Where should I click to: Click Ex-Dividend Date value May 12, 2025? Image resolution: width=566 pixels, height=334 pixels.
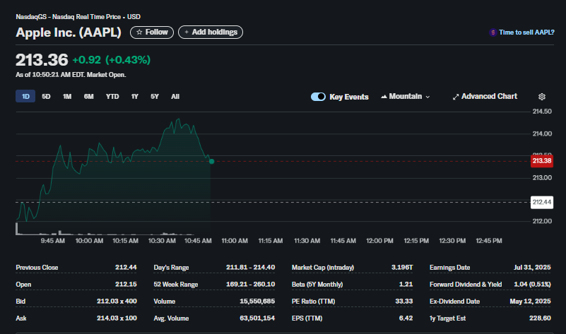pyautogui.click(x=530, y=302)
